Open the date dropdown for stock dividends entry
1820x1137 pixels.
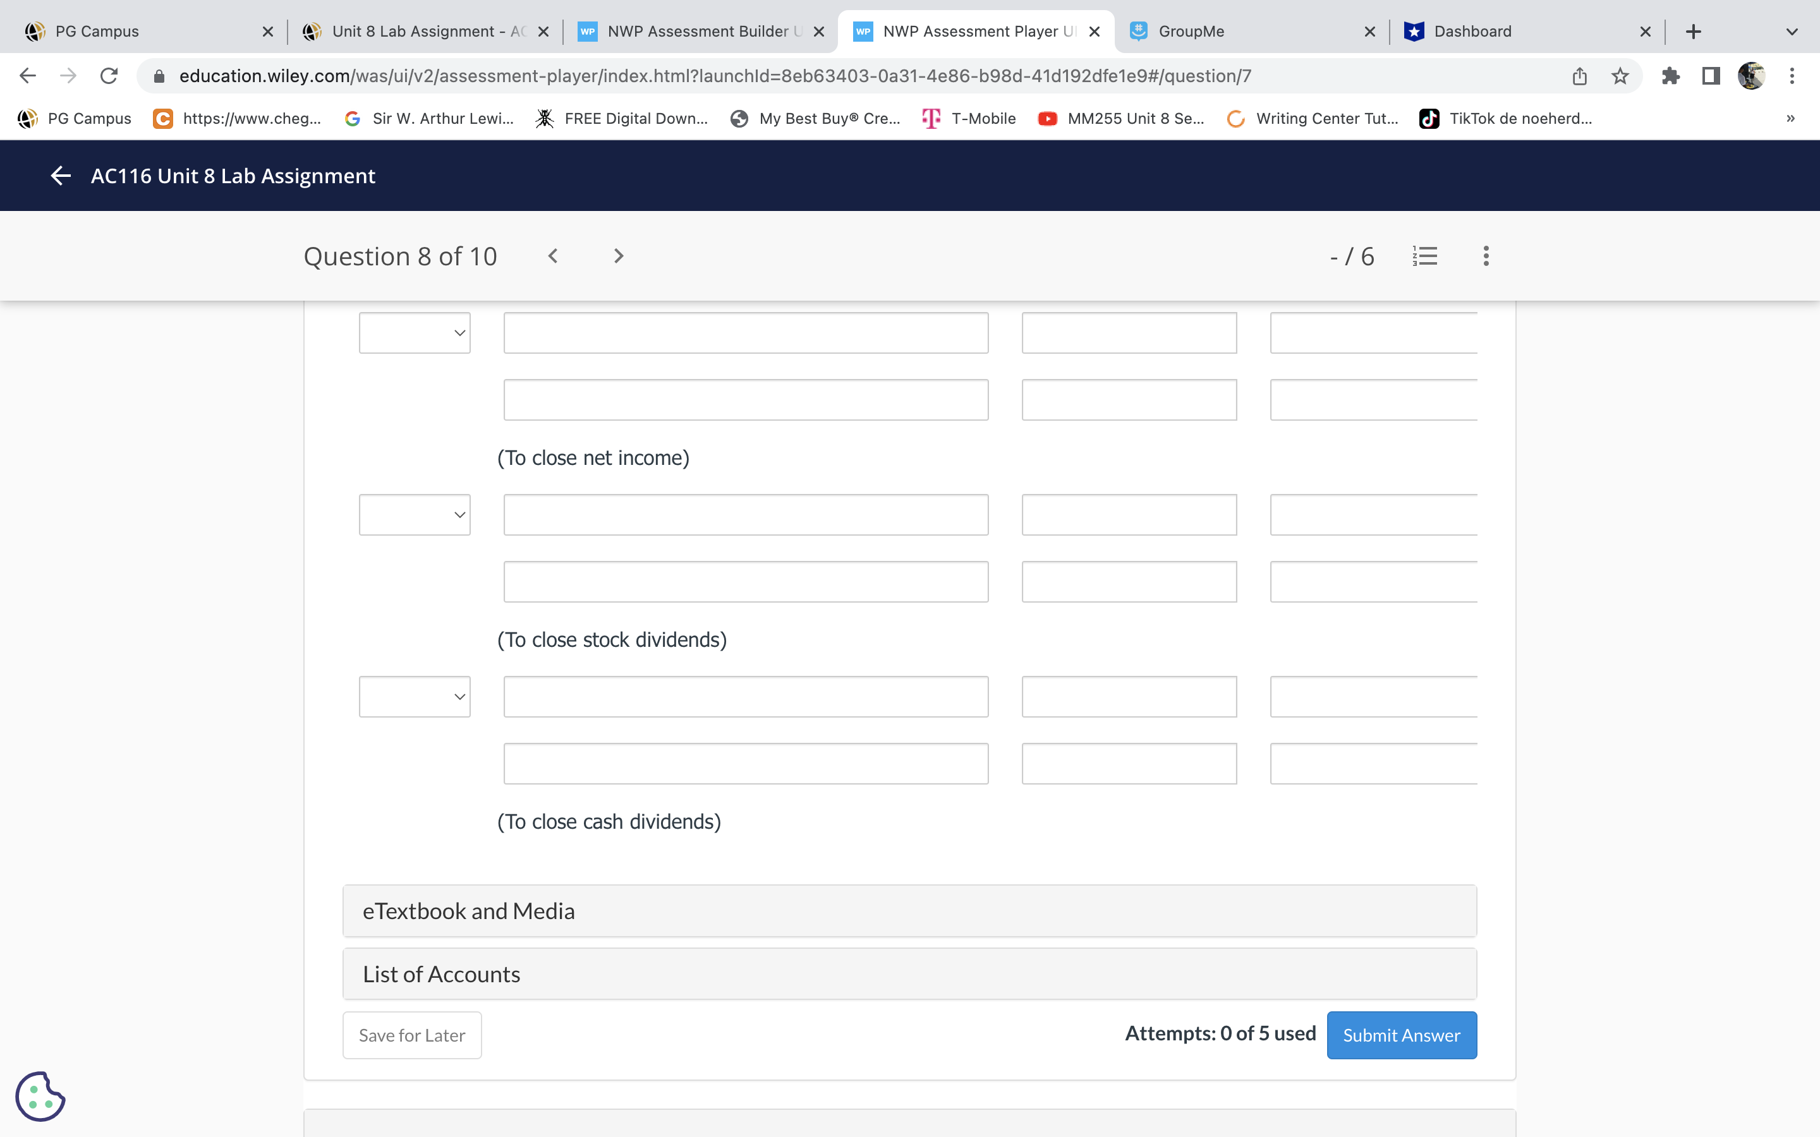[415, 515]
